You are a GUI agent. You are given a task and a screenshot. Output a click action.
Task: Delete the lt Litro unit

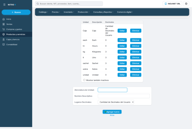[136, 57]
